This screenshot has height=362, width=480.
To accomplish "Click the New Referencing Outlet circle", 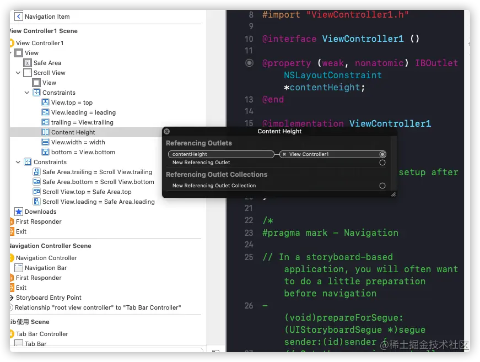I will (x=382, y=163).
